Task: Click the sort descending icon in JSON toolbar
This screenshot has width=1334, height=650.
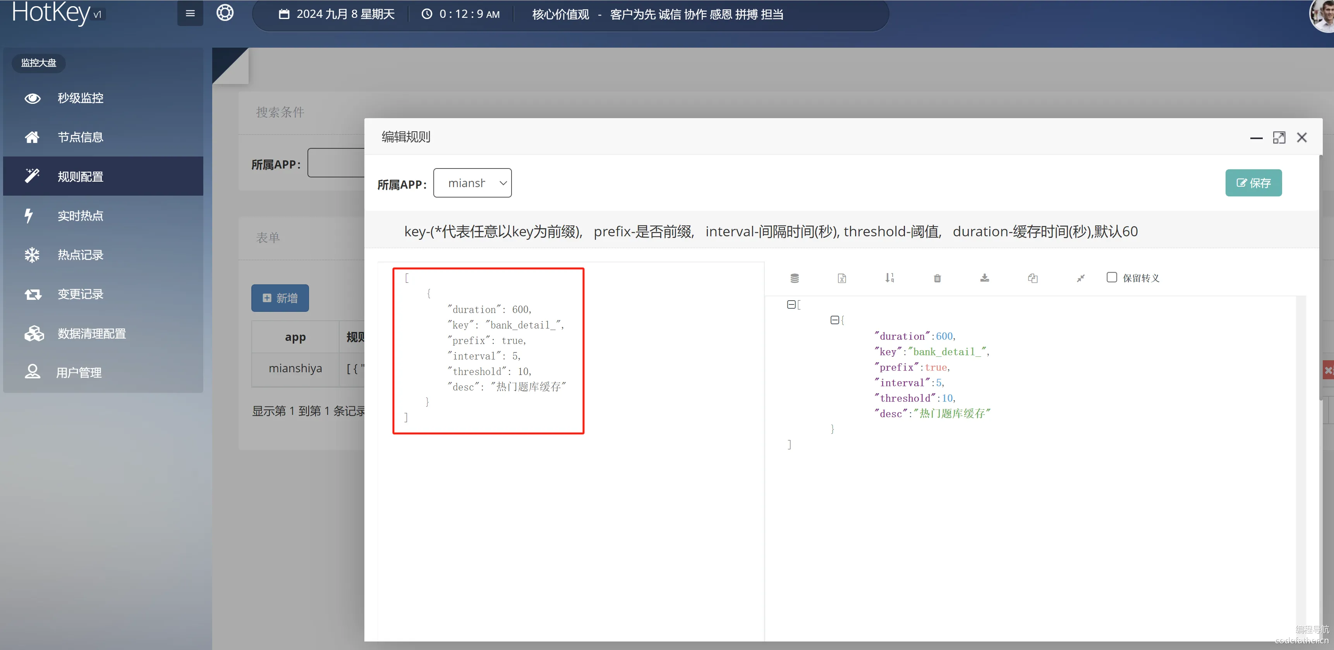Action: tap(889, 278)
